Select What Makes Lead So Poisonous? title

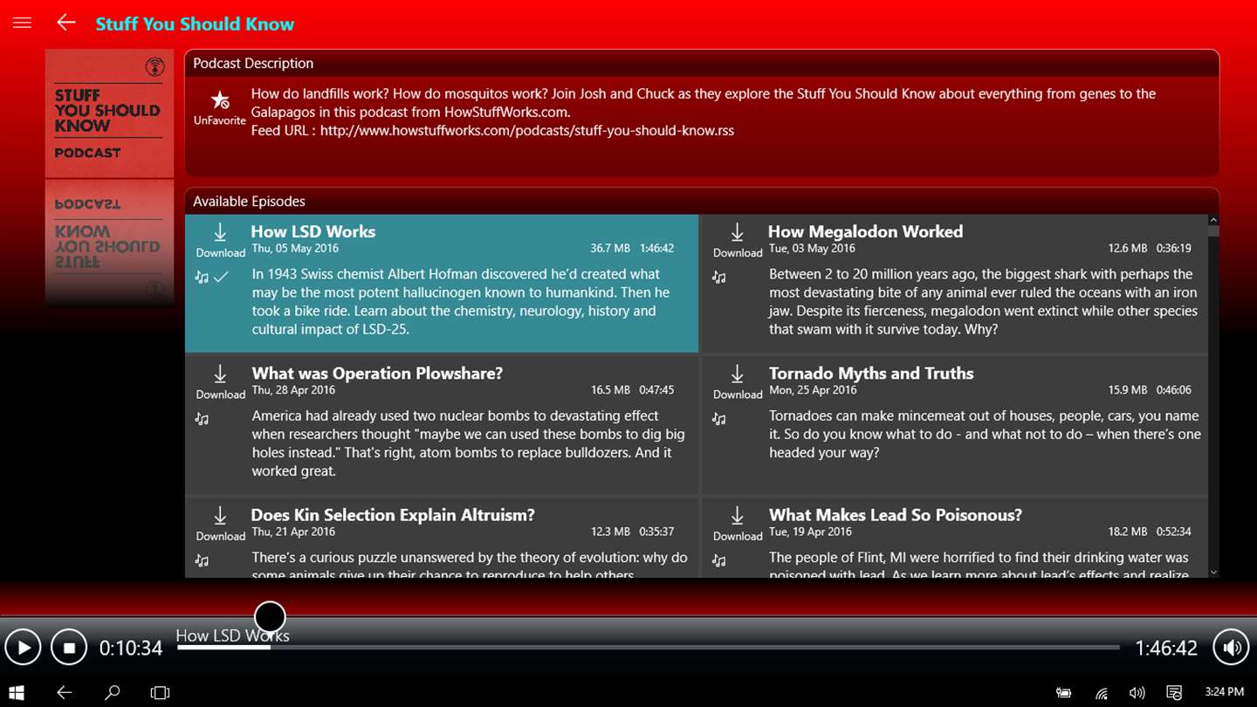[x=896, y=515]
